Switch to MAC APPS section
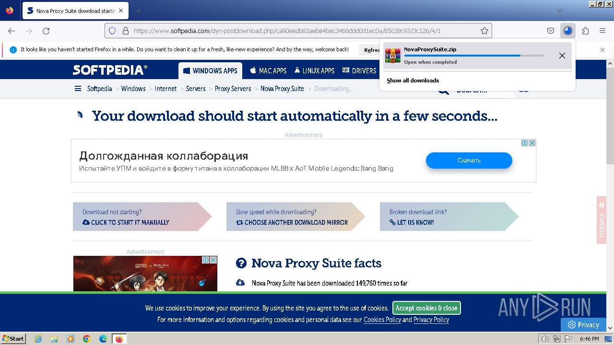Viewport: 614px width, 345px height. point(268,71)
